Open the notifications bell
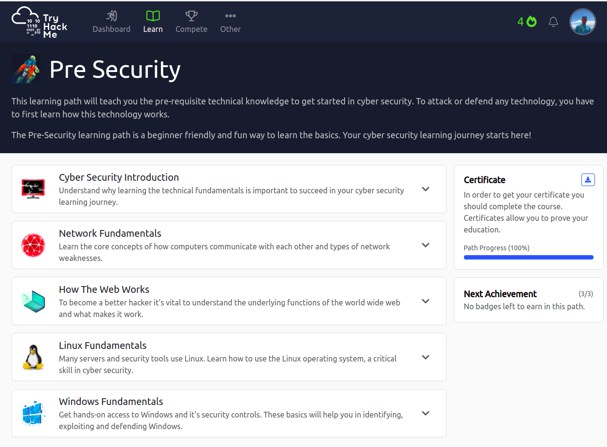607x447 pixels. pyautogui.click(x=553, y=22)
